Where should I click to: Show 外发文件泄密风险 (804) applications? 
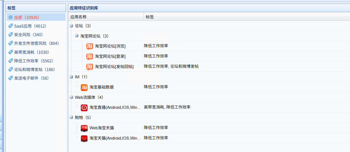[x=36, y=44]
